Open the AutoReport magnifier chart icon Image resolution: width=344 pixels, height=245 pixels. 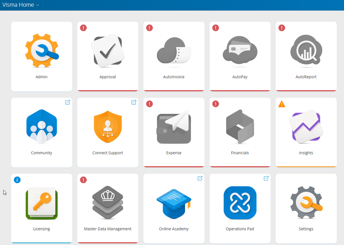click(306, 50)
